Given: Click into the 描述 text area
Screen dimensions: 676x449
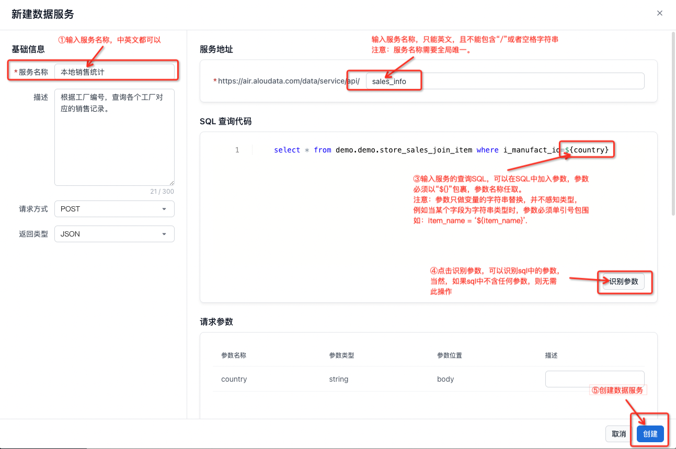Looking at the screenshot, I should (114, 137).
